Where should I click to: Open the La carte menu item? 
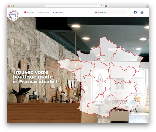(x=31, y=12)
